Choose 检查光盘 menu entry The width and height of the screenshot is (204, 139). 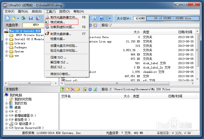(67, 39)
